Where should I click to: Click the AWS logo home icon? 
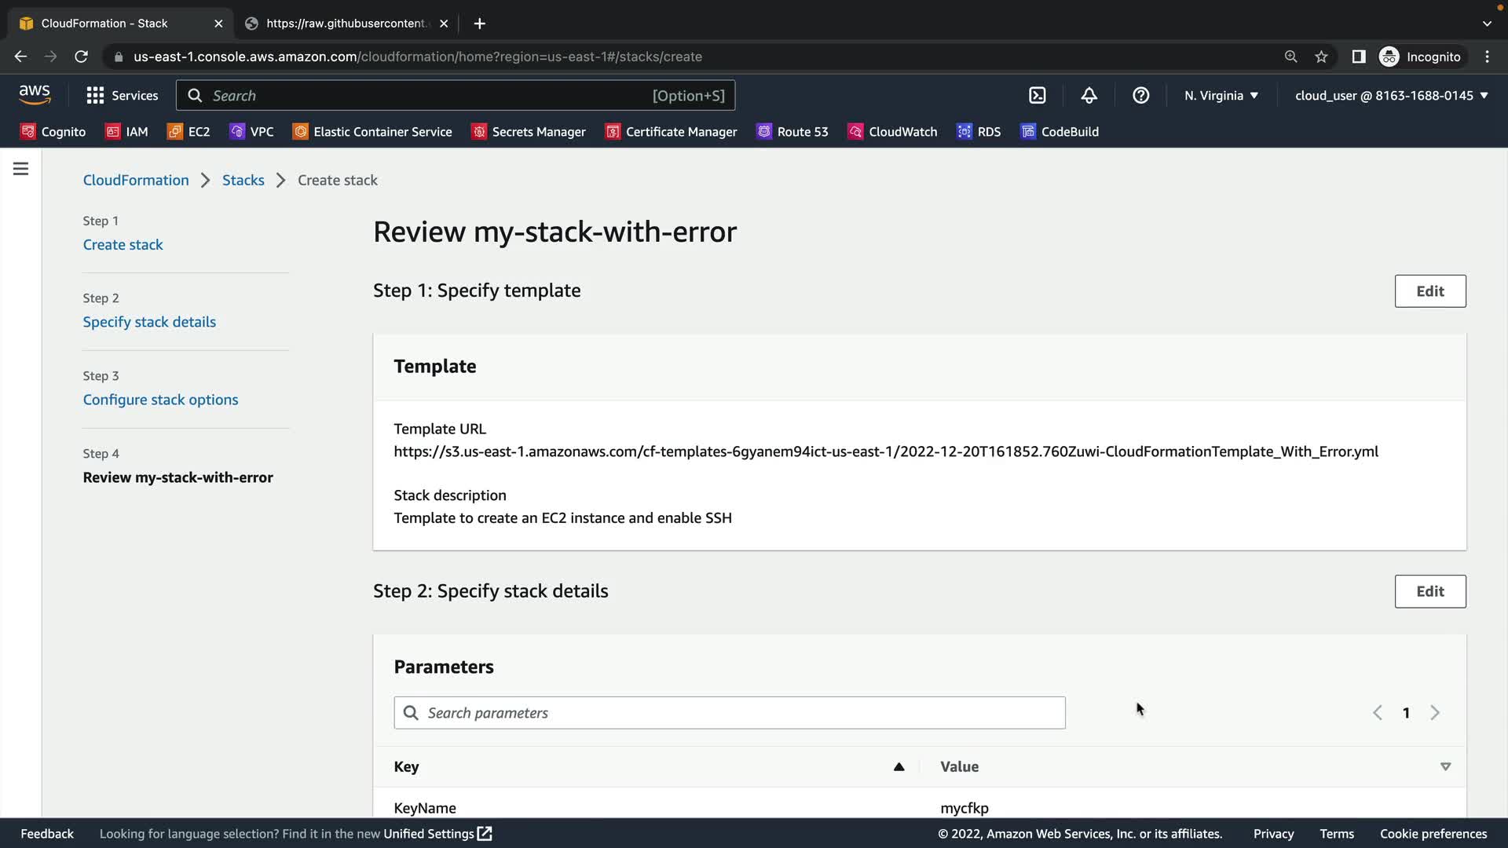35,95
